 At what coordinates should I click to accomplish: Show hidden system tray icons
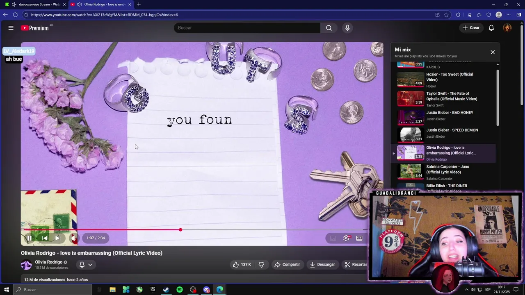(x=466, y=290)
